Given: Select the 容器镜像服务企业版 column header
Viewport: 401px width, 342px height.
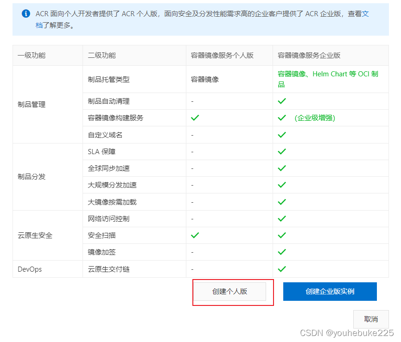Looking at the screenshot, I should [309, 56].
